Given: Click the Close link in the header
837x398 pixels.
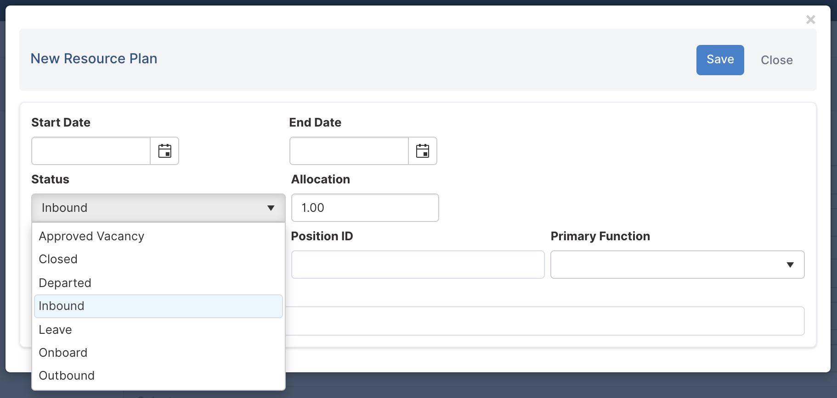Looking at the screenshot, I should coord(777,60).
